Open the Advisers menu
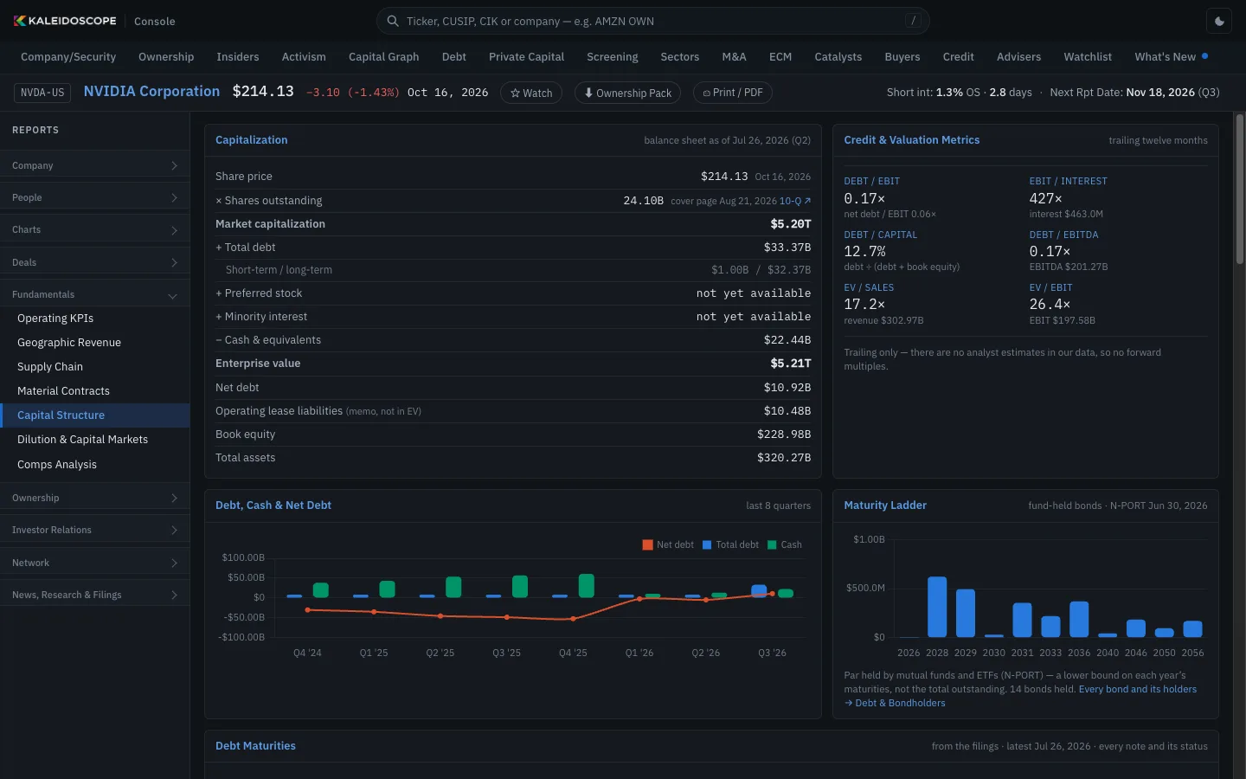 [1019, 57]
